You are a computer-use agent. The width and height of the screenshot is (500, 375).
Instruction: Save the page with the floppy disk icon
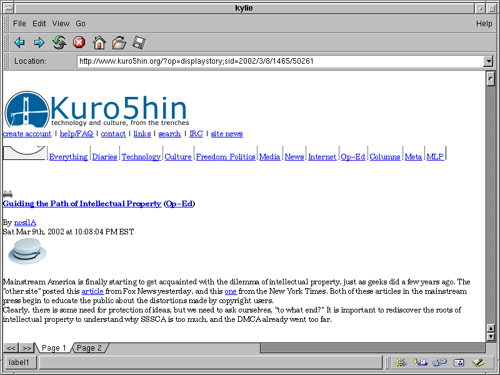click(139, 42)
